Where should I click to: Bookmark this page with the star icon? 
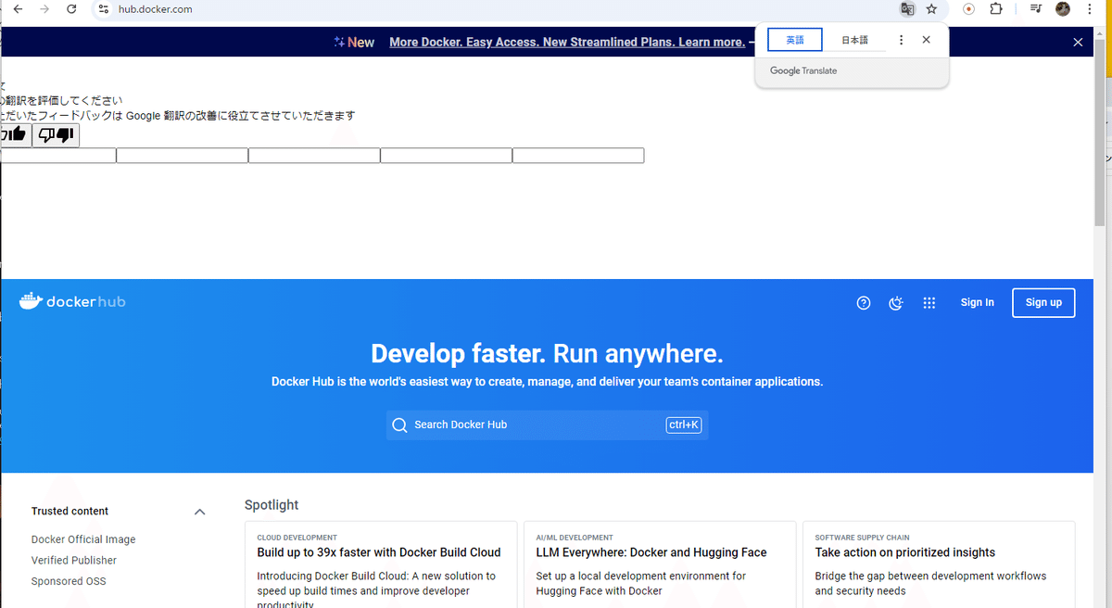[931, 9]
